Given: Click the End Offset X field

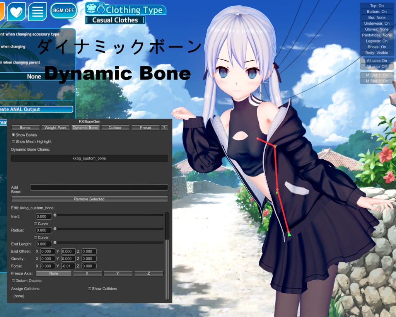Looking at the screenshot, I should [x=48, y=251].
